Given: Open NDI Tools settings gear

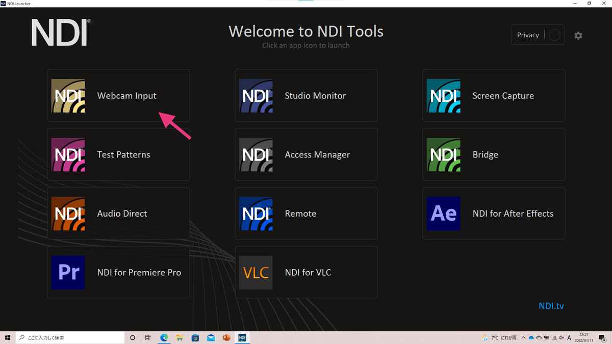Looking at the screenshot, I should [x=578, y=36].
